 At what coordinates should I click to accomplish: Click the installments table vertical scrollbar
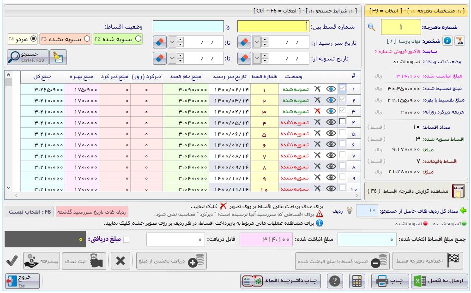8,134
